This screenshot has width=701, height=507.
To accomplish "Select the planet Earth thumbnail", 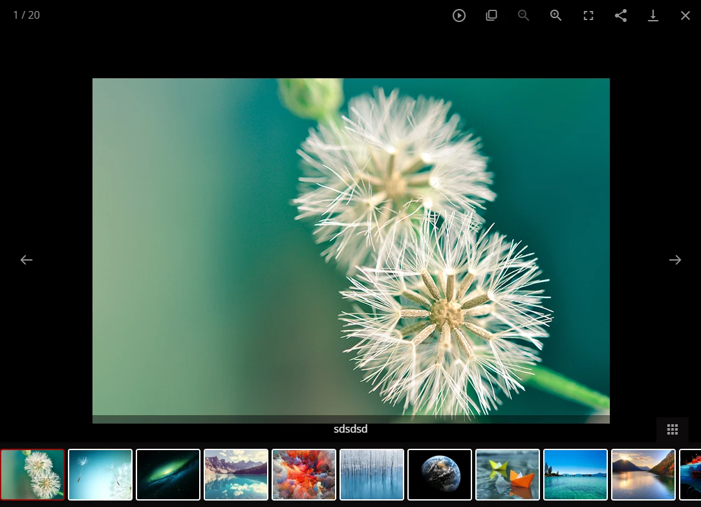I will click(x=440, y=475).
